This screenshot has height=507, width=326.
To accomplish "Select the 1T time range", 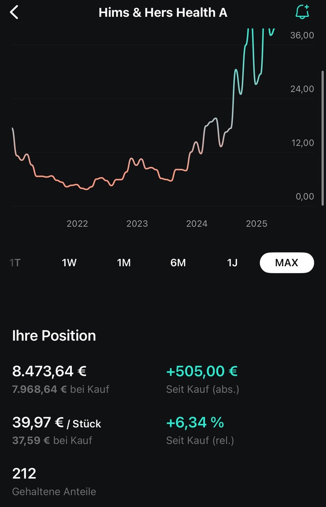I will (15, 262).
